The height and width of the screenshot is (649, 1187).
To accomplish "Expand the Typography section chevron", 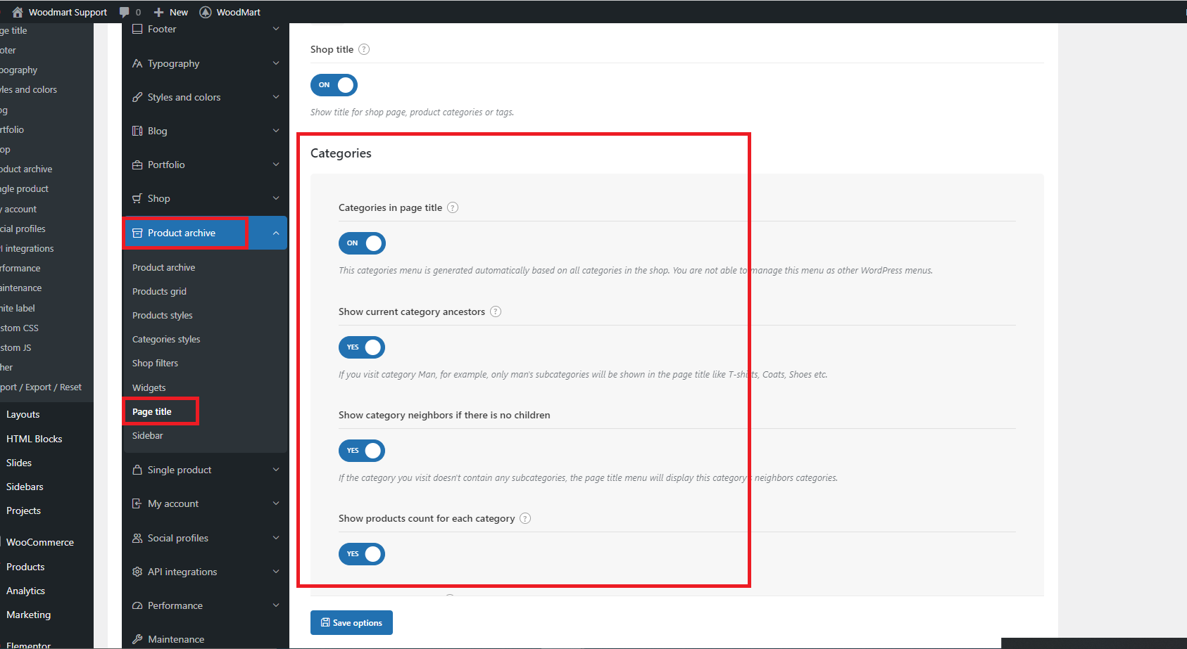I will tap(276, 63).
